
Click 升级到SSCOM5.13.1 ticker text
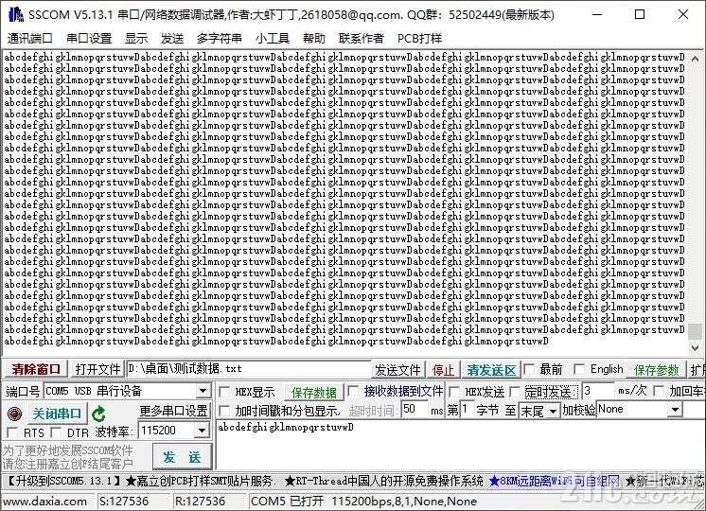(x=64, y=482)
